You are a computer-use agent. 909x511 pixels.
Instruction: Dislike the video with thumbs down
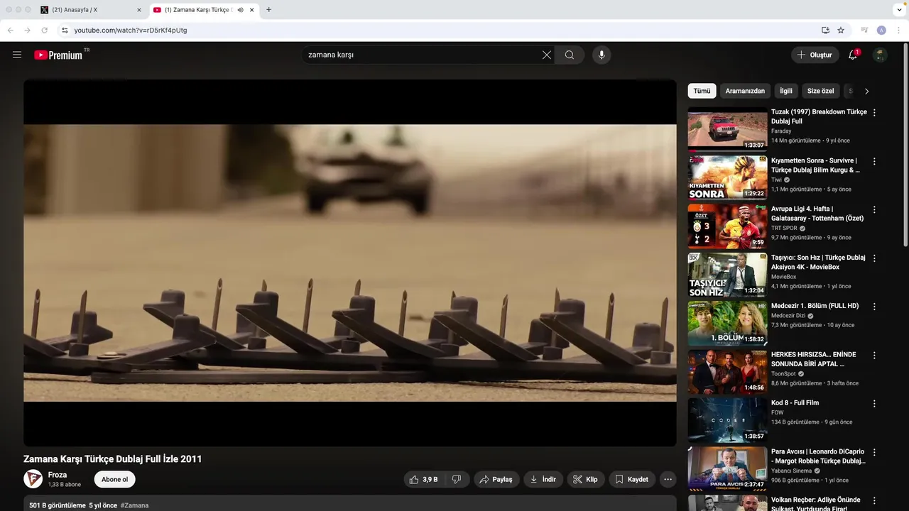457,479
